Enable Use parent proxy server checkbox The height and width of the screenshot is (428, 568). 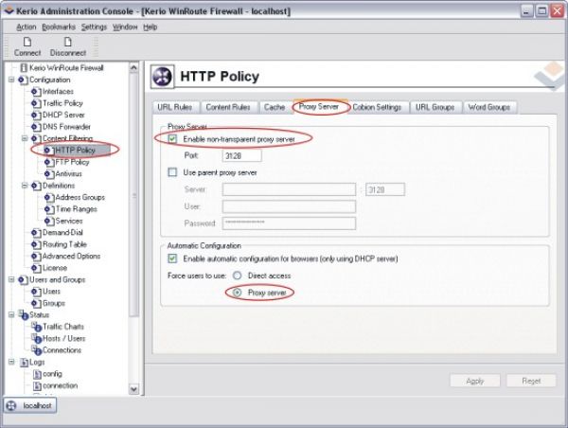(172, 172)
